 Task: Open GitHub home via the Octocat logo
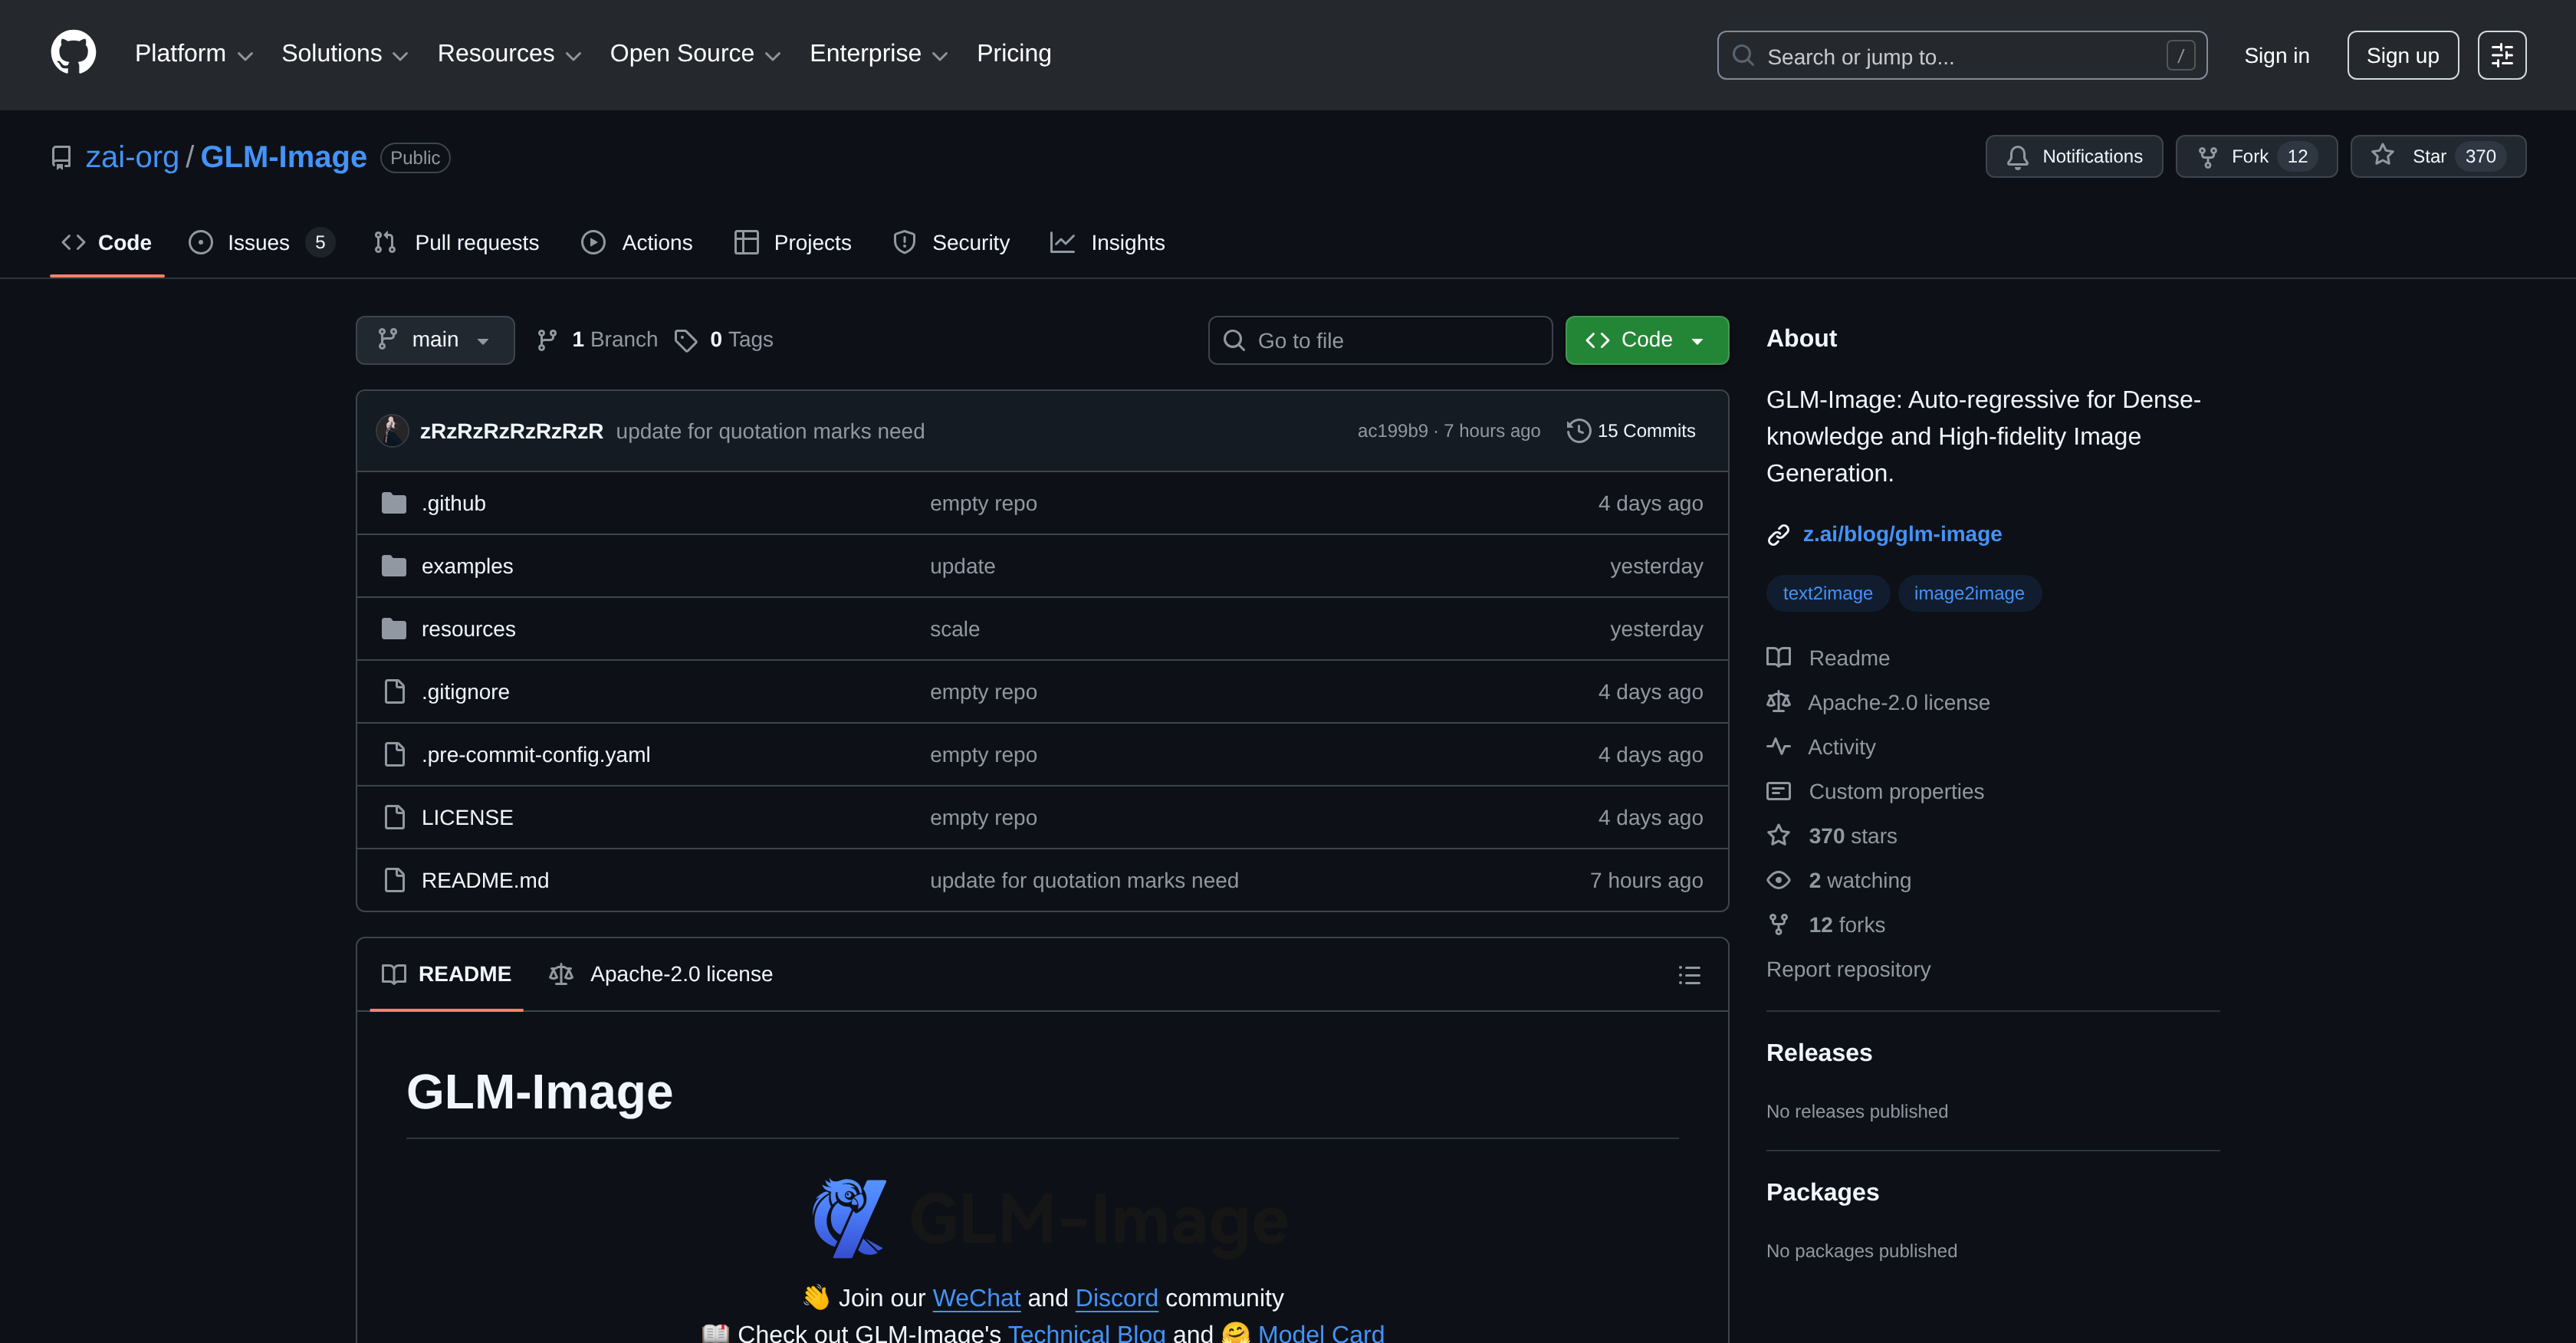(x=74, y=54)
